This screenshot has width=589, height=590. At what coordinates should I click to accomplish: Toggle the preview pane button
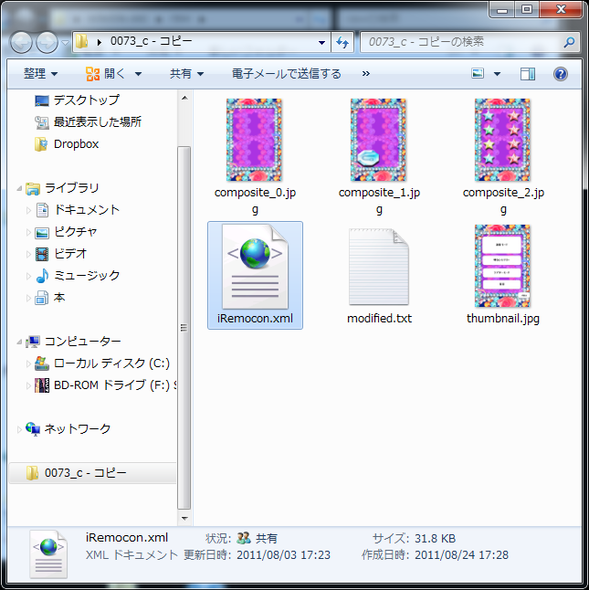[x=528, y=74]
